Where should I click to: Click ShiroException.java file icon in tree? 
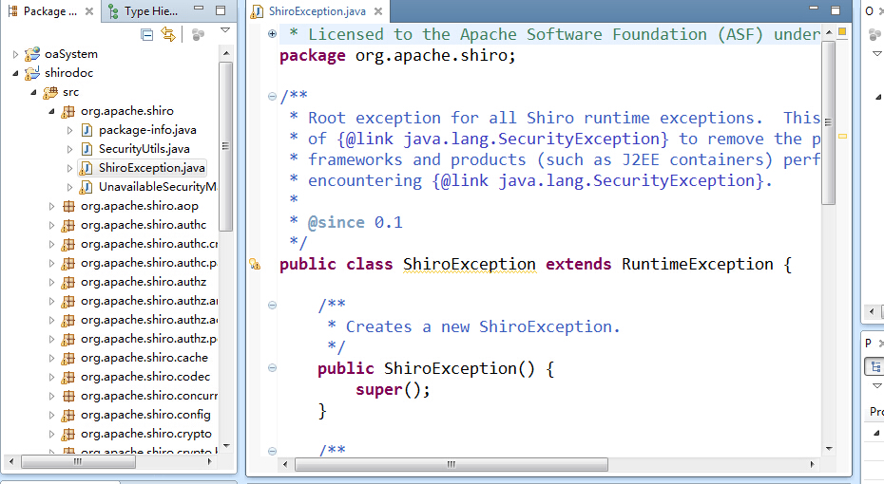86,168
